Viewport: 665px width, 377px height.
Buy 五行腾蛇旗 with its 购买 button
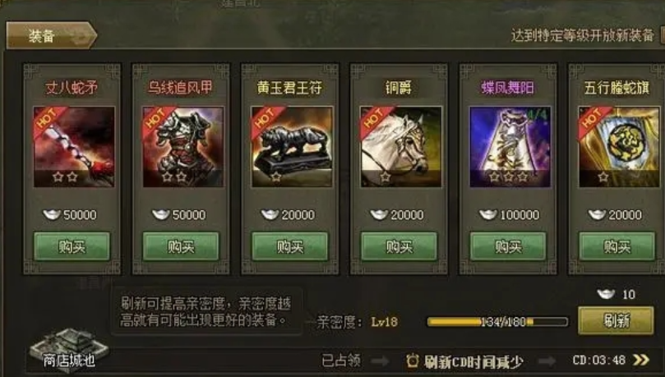[x=617, y=246]
